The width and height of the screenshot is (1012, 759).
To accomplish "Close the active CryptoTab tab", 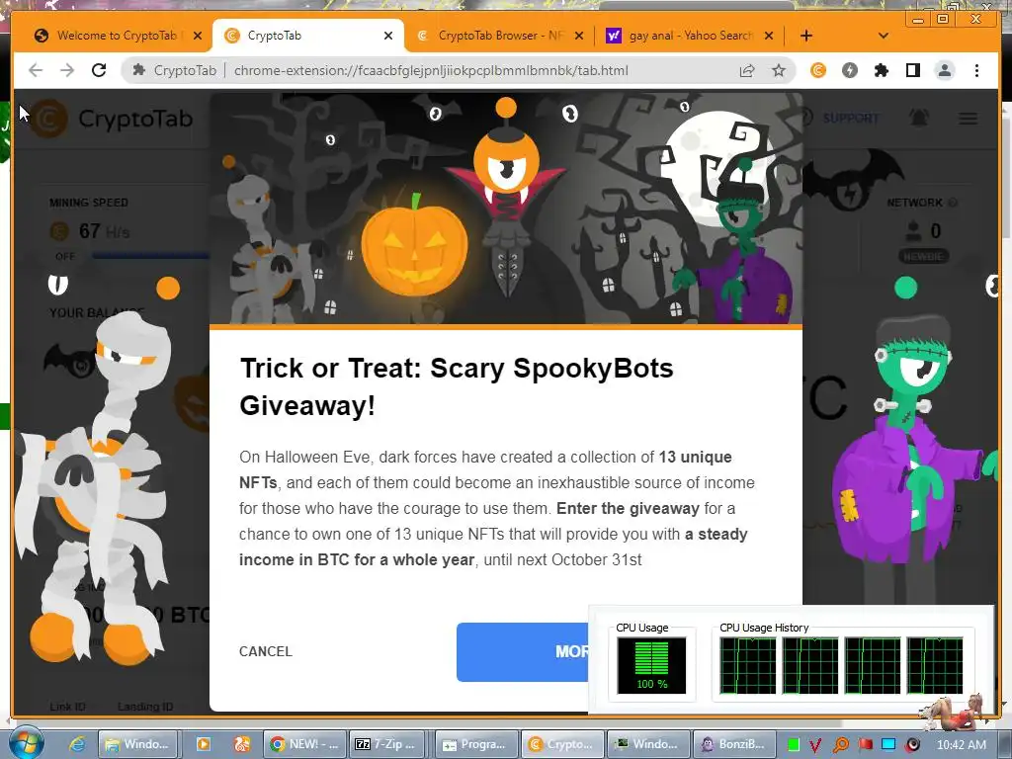I will click(387, 36).
